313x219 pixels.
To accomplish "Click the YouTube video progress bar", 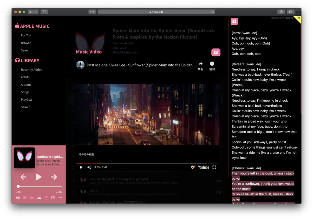I will pyautogui.click(x=147, y=163).
